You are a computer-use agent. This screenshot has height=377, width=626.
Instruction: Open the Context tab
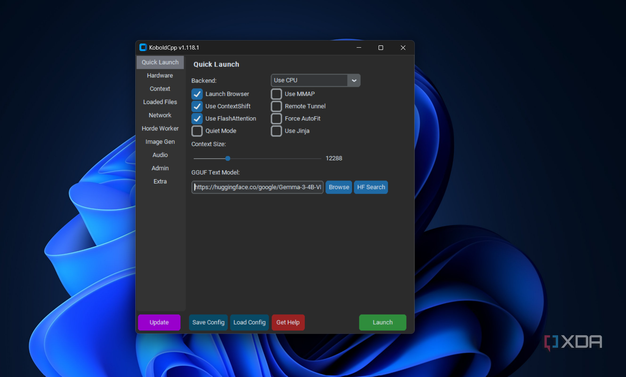(x=160, y=89)
